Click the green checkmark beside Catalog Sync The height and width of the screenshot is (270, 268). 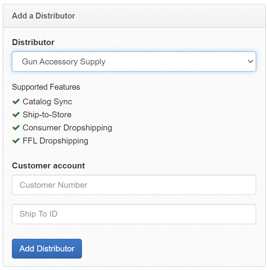[x=16, y=102]
